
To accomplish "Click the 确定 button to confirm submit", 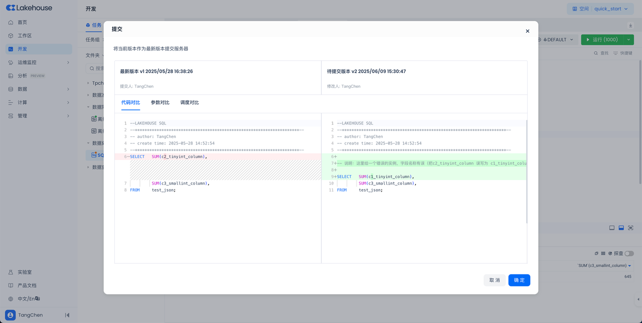I will 519,280.
